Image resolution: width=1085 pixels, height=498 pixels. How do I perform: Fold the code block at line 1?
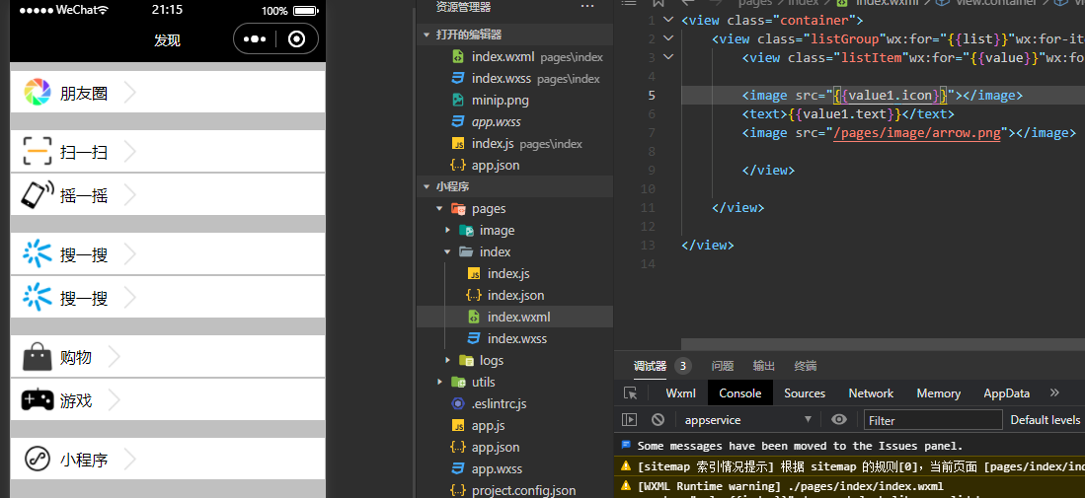pyautogui.click(x=667, y=20)
